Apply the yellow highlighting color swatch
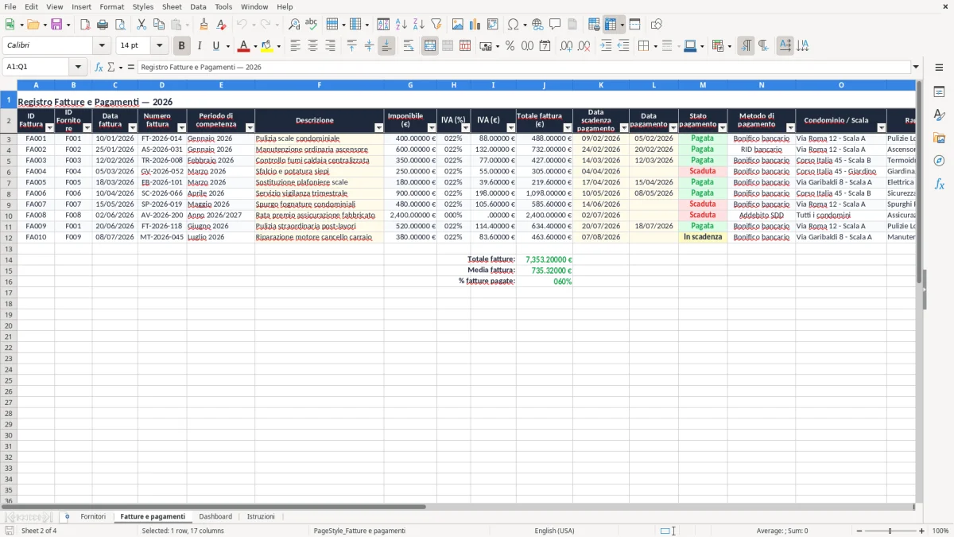 pos(268,46)
